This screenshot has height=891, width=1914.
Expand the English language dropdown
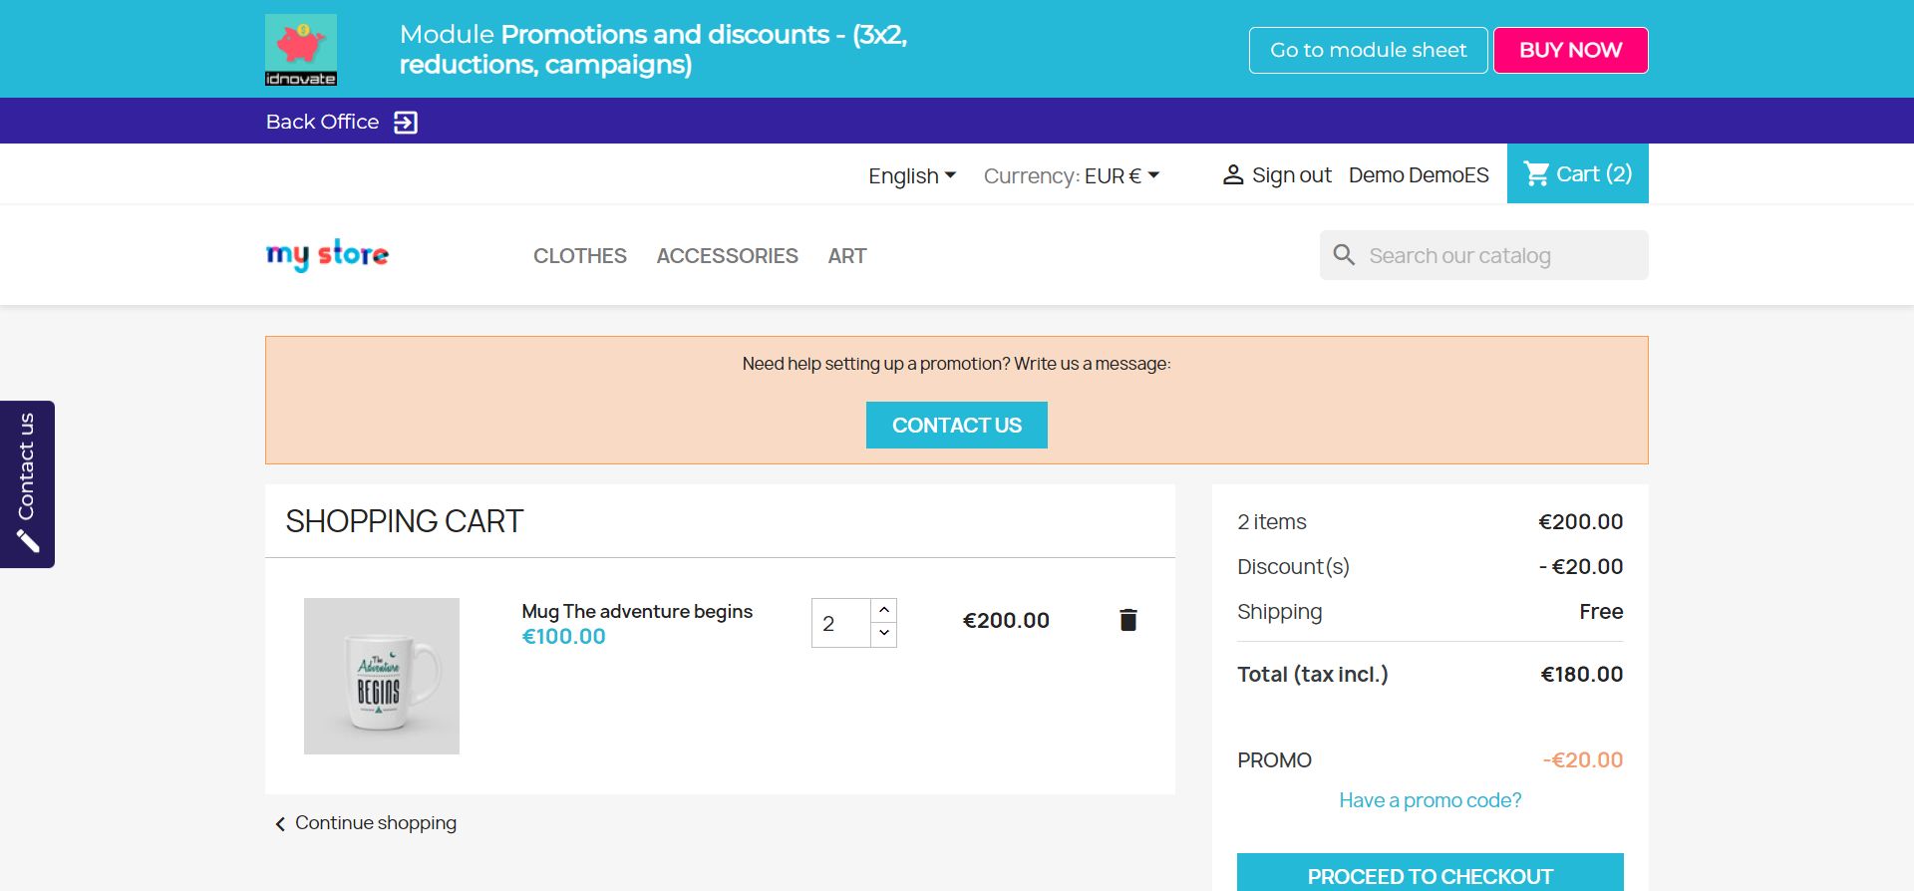(x=912, y=176)
